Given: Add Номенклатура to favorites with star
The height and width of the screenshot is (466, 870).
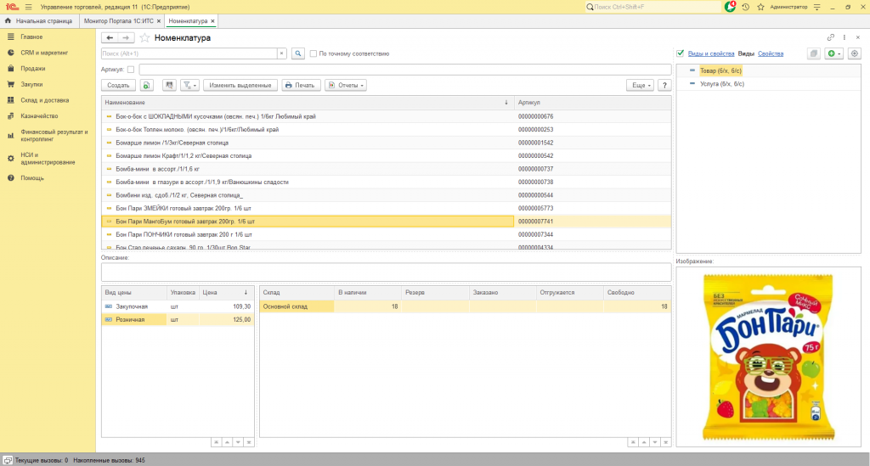Looking at the screenshot, I should pos(144,37).
